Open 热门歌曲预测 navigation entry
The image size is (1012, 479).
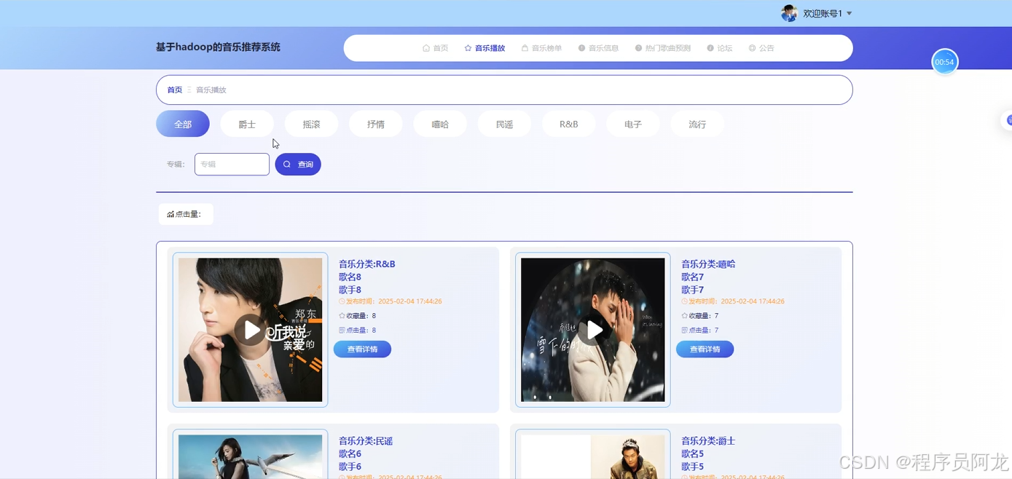tap(662, 48)
